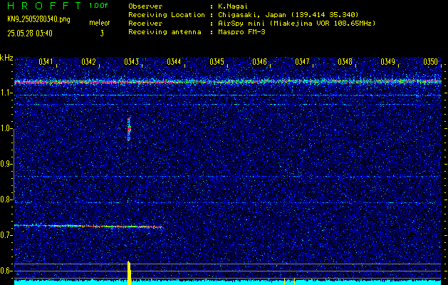448x285 pixels.
Task: Select the 0341 time marker
Action: (46, 62)
